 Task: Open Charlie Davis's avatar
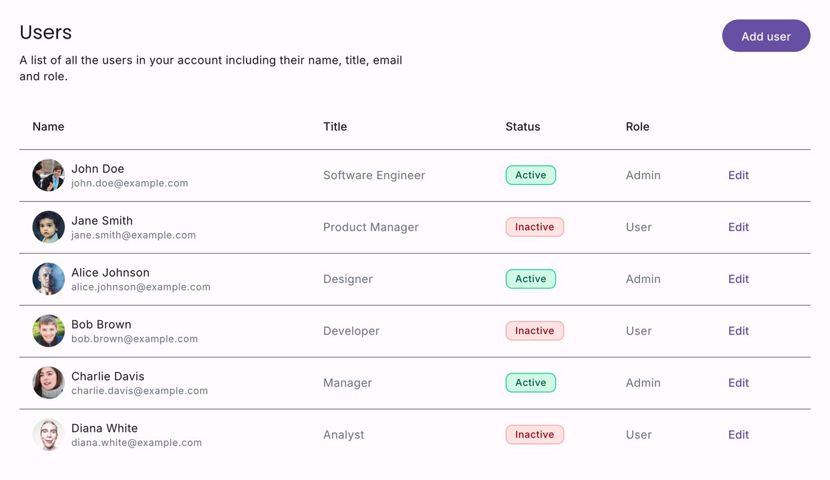[x=48, y=383]
